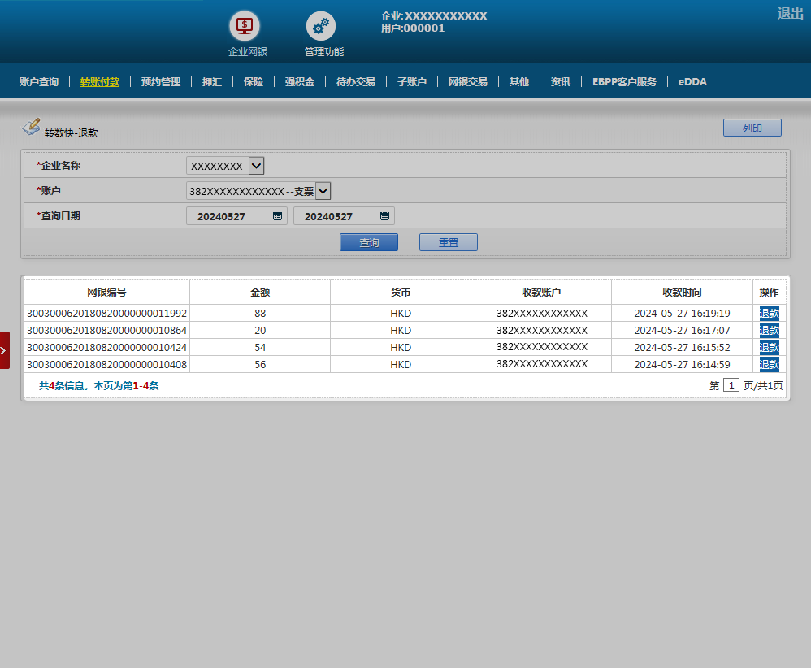Image resolution: width=811 pixels, height=668 pixels.
Task: Click 退出 to log out
Action: (790, 13)
